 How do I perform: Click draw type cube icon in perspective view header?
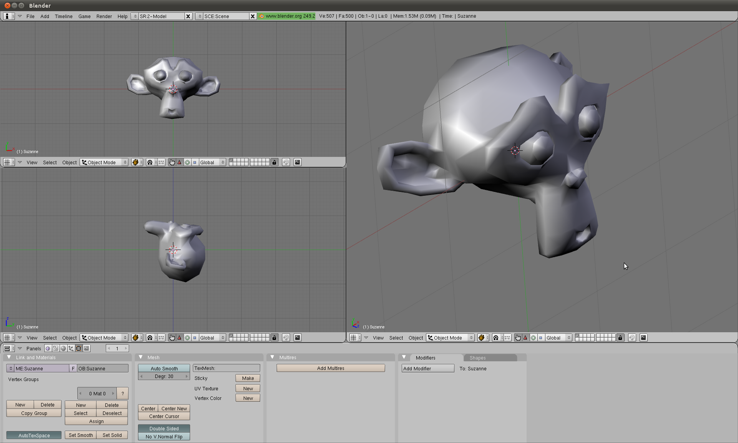point(483,338)
